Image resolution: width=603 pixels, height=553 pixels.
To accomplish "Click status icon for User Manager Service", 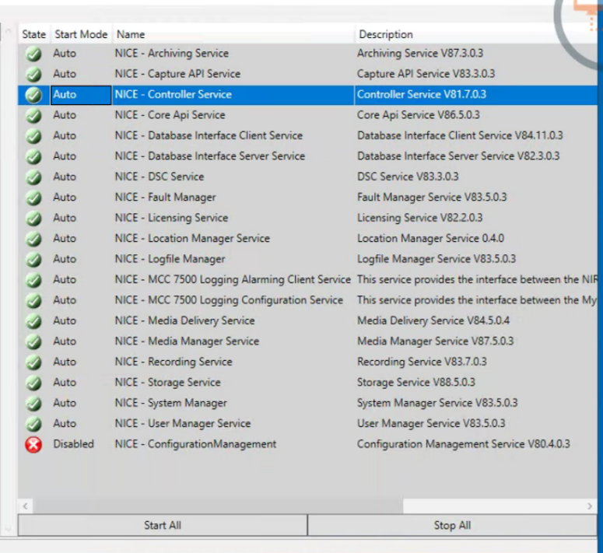I will [x=33, y=423].
